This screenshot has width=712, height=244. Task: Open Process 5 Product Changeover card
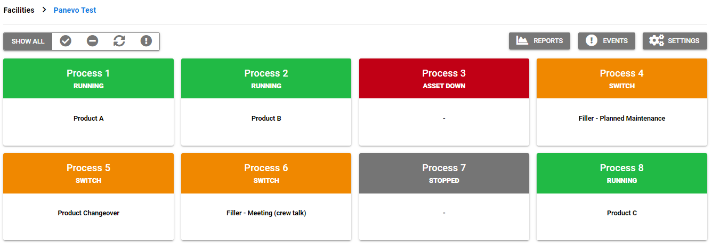[x=88, y=197]
